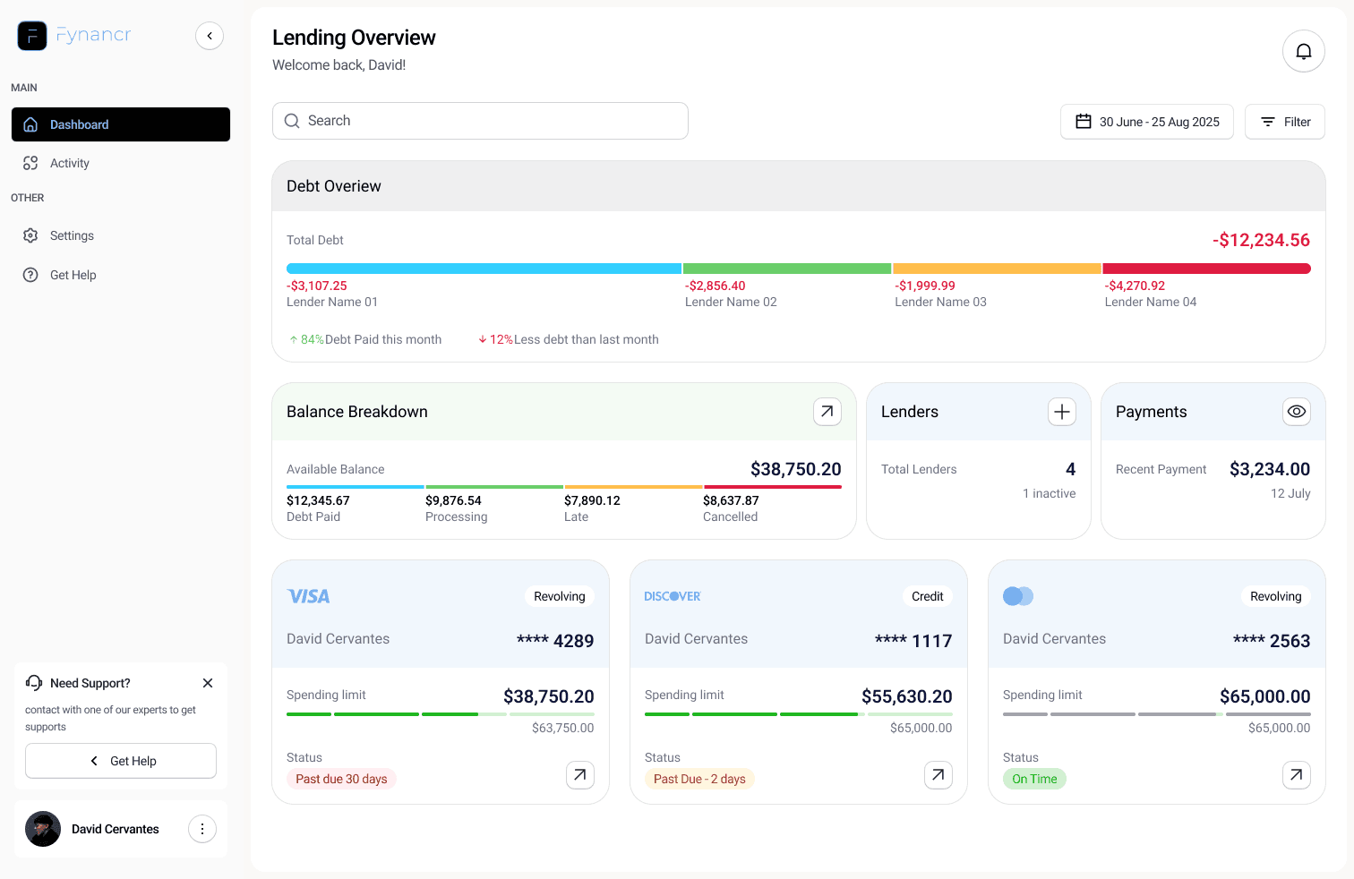Click the Fynancr logo icon
The width and height of the screenshot is (1354, 879).
click(x=32, y=36)
